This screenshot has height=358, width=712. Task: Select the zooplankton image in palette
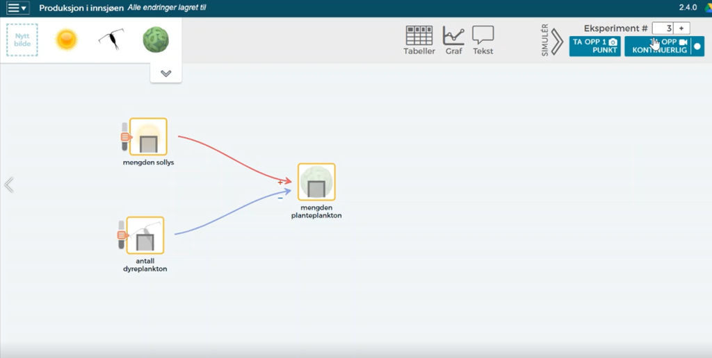(x=110, y=40)
